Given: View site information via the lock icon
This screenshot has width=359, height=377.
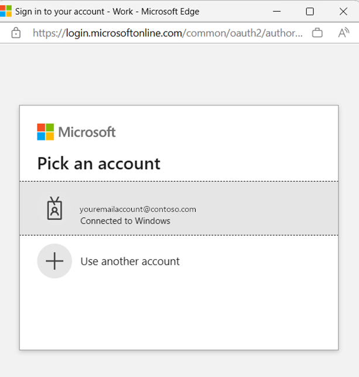Looking at the screenshot, I should coord(16,33).
